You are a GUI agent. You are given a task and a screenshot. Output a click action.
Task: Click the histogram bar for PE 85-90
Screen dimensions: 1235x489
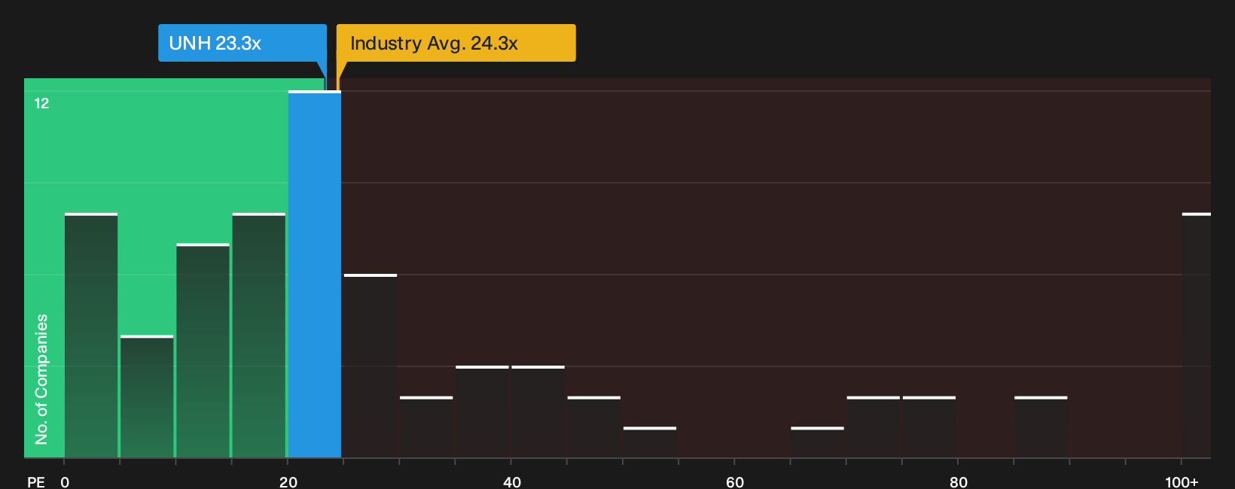coord(1041,427)
